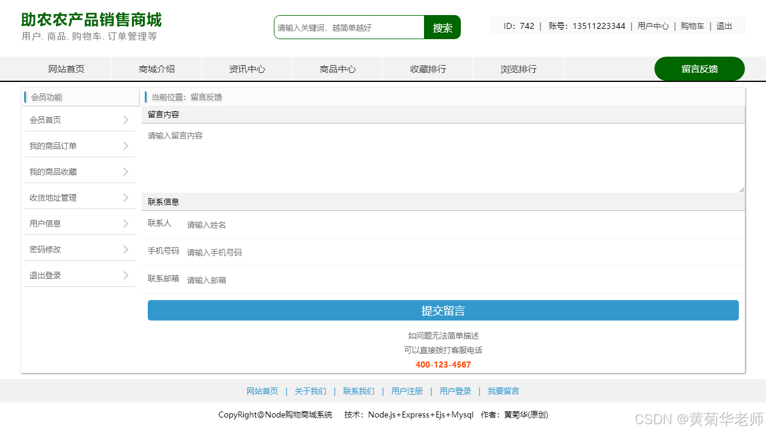Click the hotline number 400-123-4567
The height and width of the screenshot is (432, 766).
(443, 365)
